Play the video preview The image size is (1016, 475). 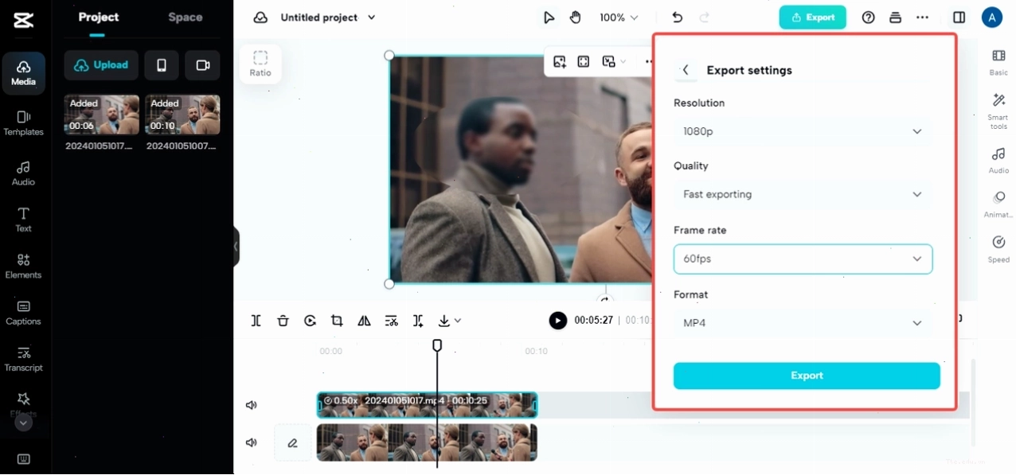558,321
